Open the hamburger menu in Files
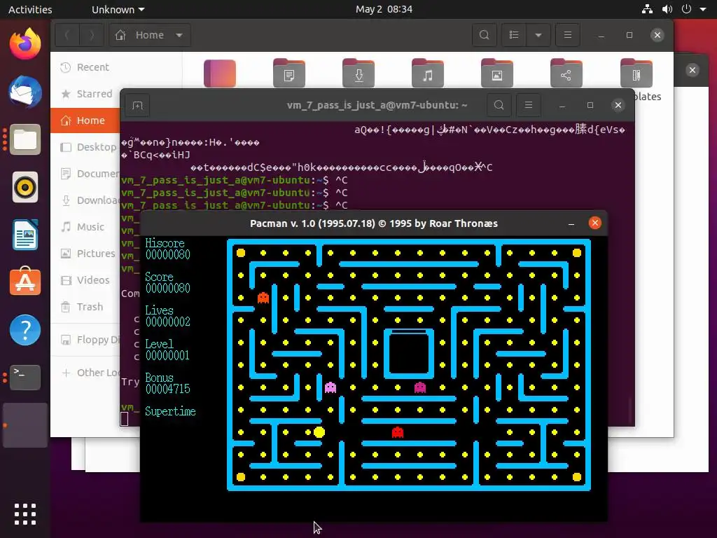Screen dimensions: 717x538 pyautogui.click(x=567, y=35)
